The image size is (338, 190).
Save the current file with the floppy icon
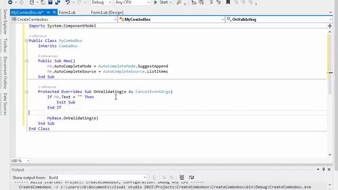coord(50,2)
